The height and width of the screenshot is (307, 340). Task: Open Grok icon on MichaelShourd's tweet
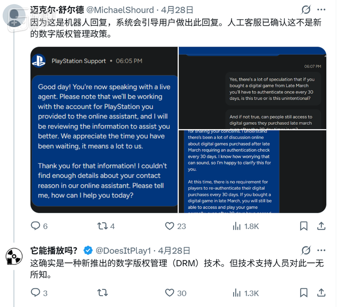pos(306,10)
